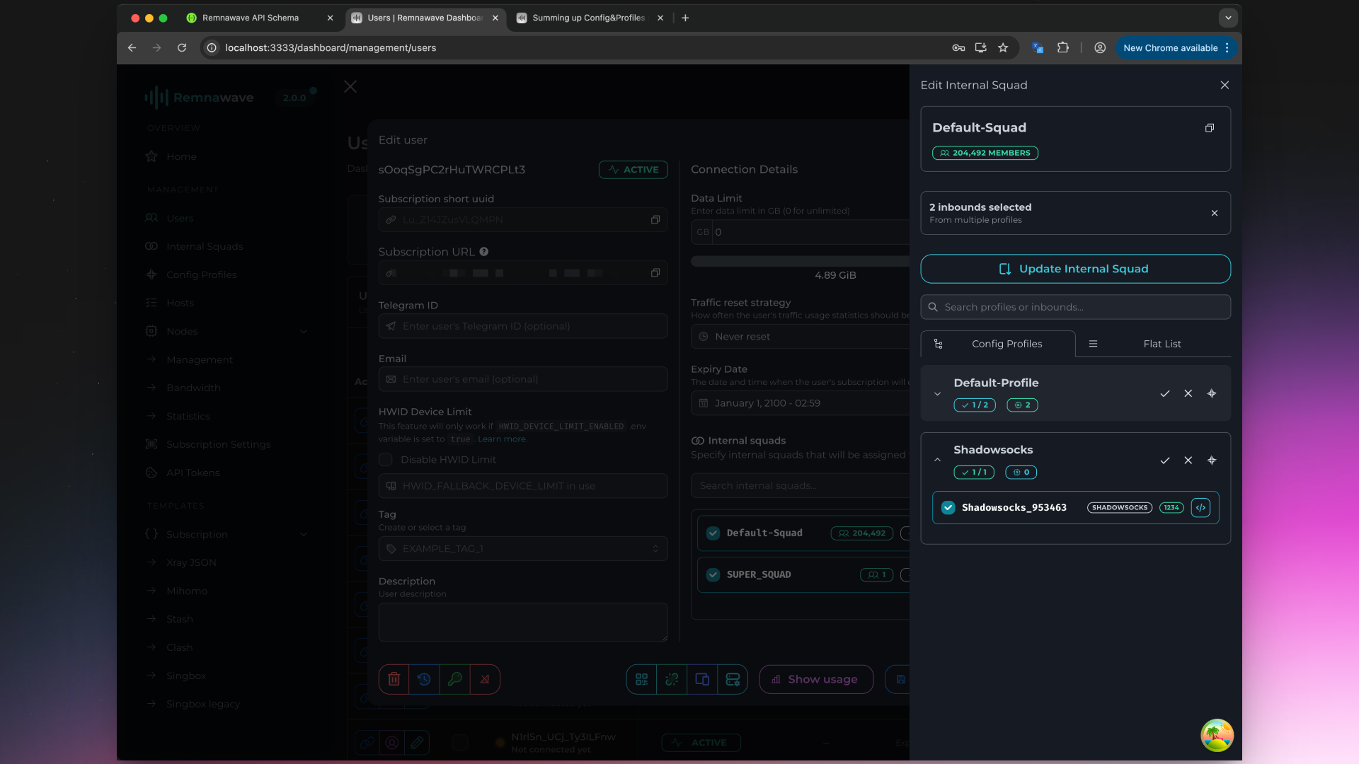Click the revert history clock icon

[424, 679]
